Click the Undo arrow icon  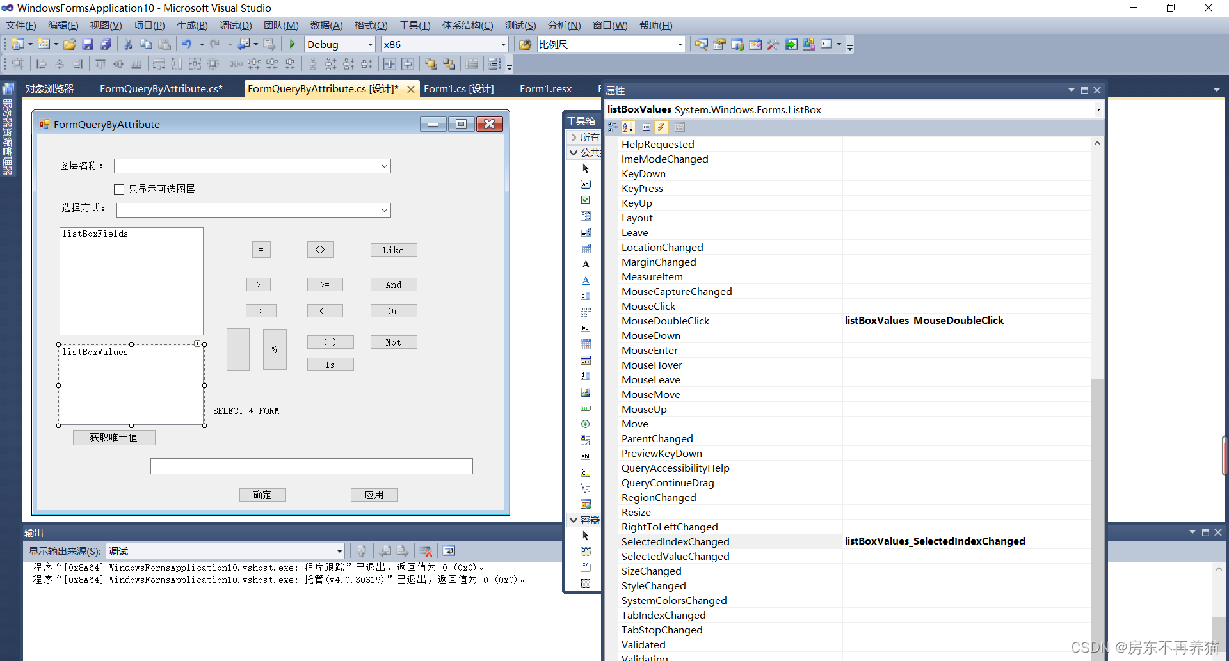(x=186, y=44)
